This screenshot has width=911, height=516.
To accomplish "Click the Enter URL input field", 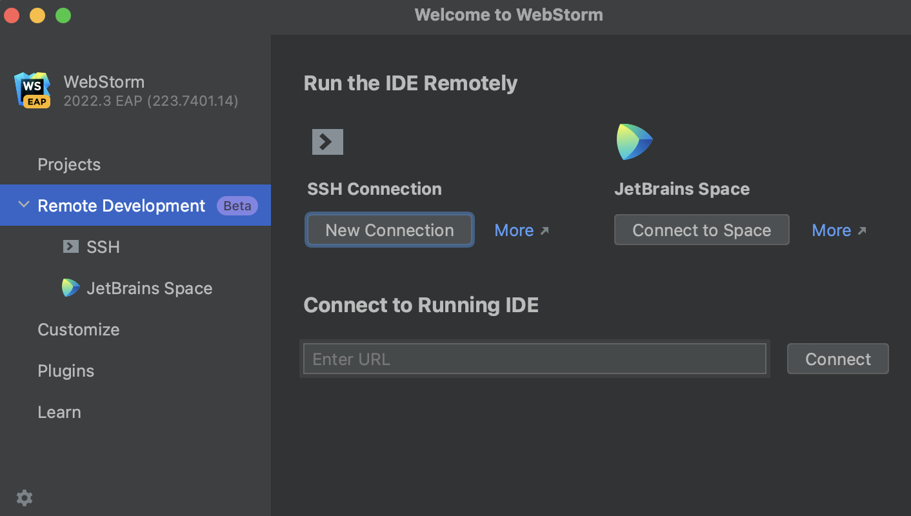I will 534,359.
